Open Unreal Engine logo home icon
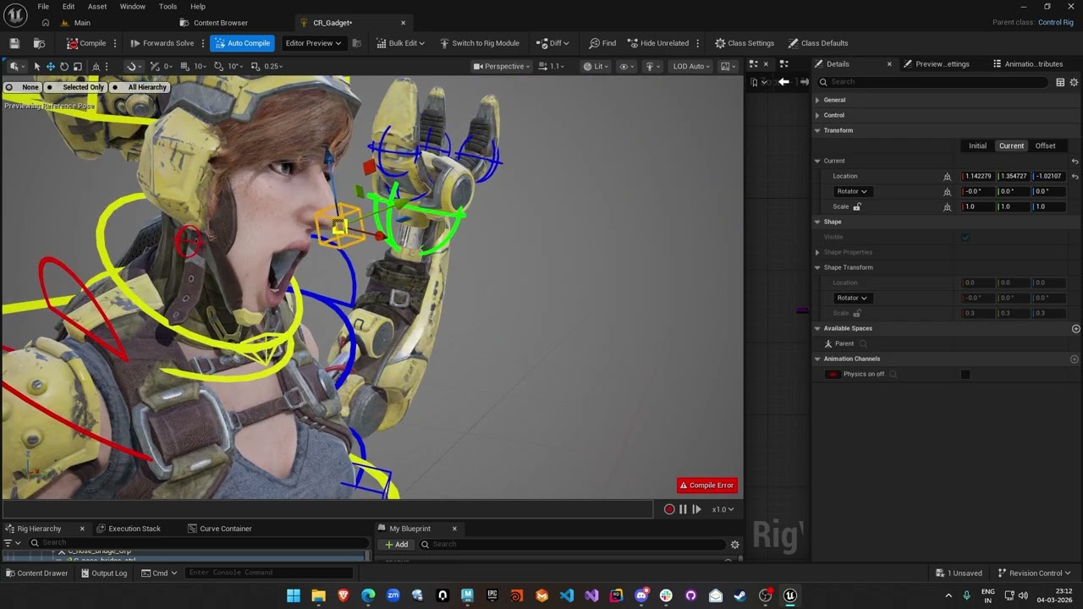The width and height of the screenshot is (1083, 609). 16,14
